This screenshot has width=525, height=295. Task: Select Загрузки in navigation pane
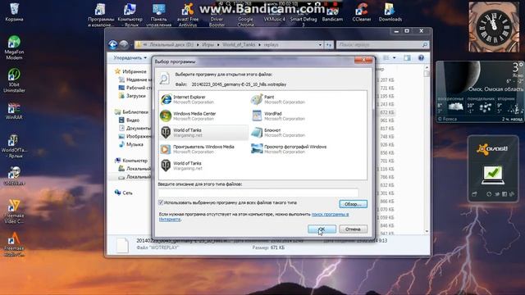(x=132, y=96)
